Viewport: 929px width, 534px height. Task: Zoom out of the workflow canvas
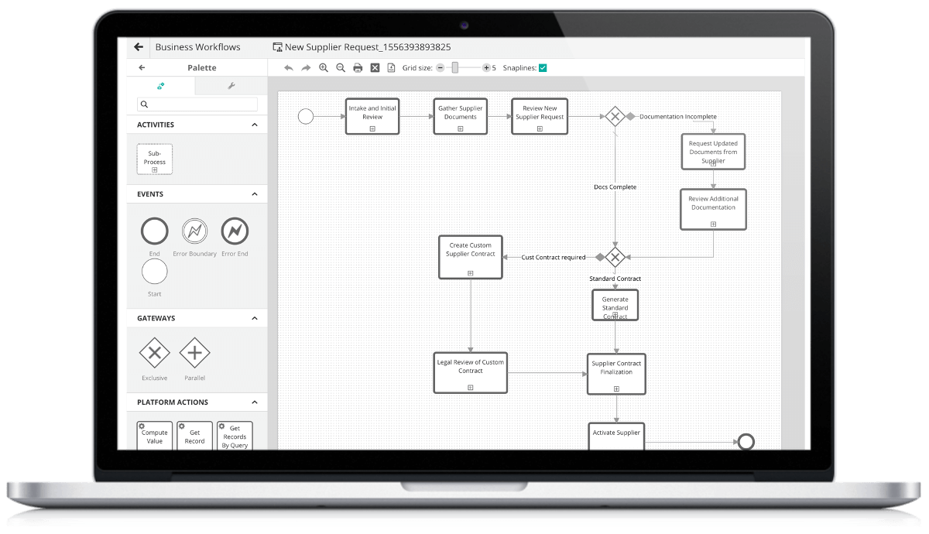tap(341, 68)
